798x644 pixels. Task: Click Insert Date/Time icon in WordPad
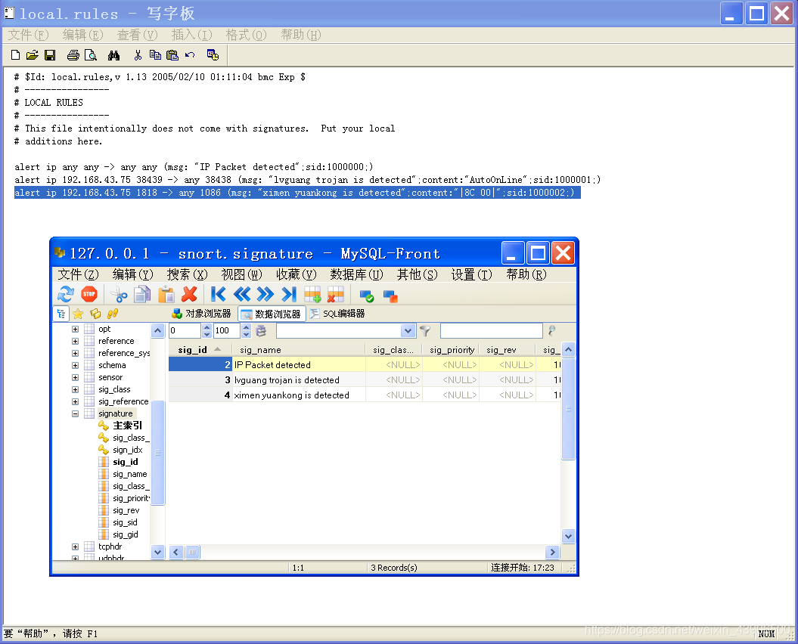[x=213, y=55]
